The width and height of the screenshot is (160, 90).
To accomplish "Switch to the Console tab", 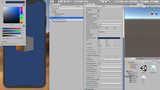I will tap(140, 58).
